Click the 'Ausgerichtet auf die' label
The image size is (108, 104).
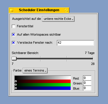coord(27,19)
